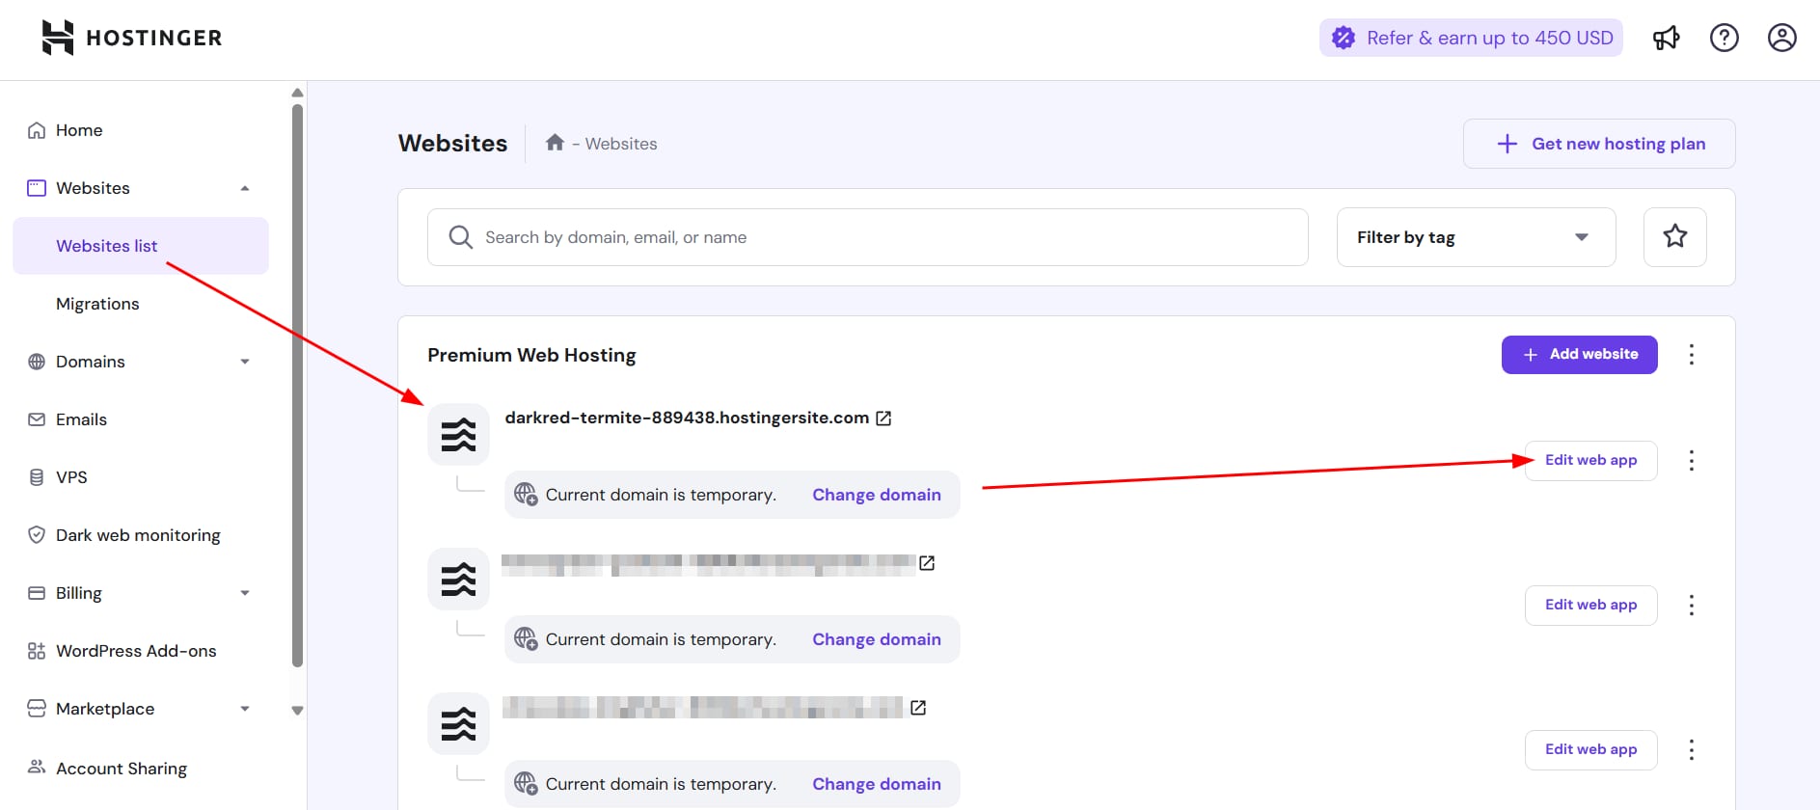Open the Emails sidebar item
Image resolution: width=1820 pixels, height=810 pixels.
click(x=81, y=419)
